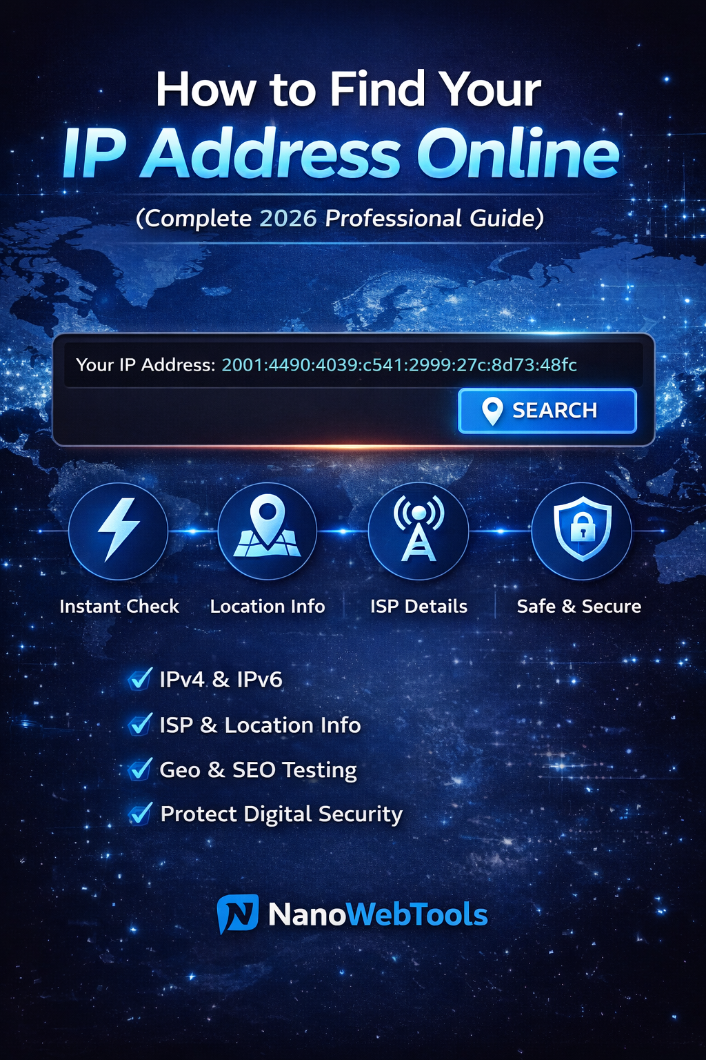This screenshot has width=706, height=1060.
Task: Click the SEARCH button
Action: [x=547, y=411]
